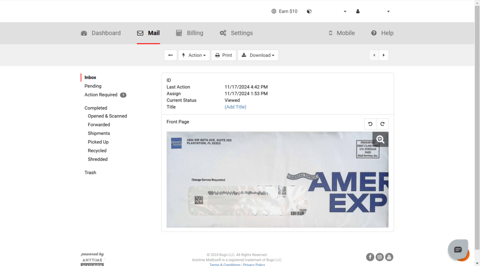Viewport: 480px width, 266px height.
Task: Open the Instagram page icon
Action: [380, 257]
